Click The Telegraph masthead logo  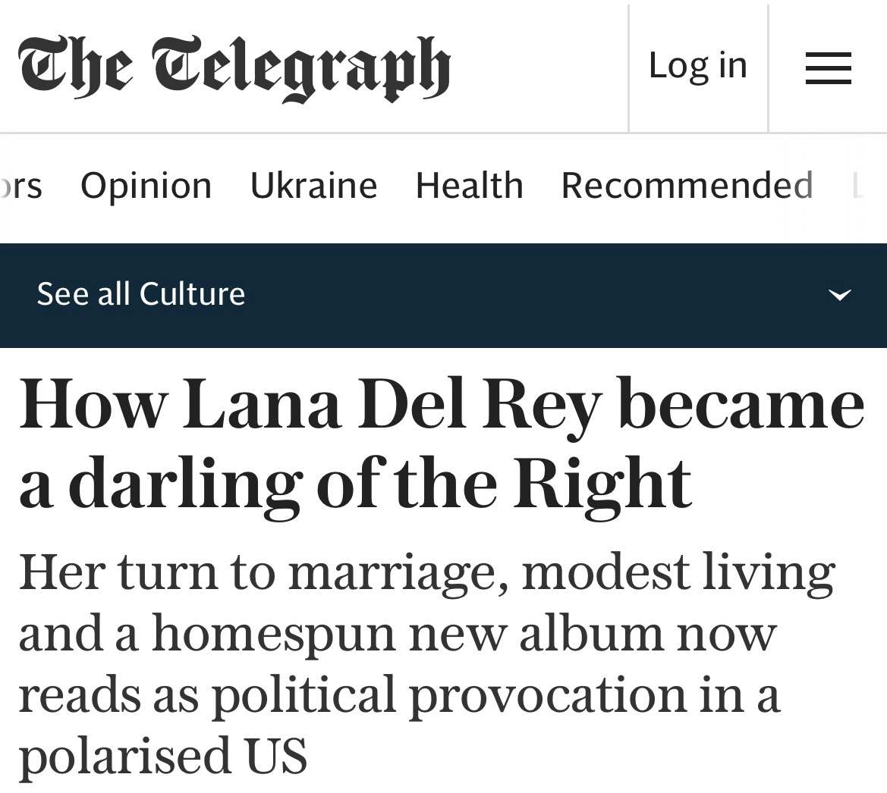click(x=234, y=67)
